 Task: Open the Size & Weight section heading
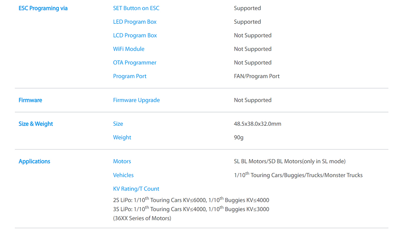[x=36, y=124]
